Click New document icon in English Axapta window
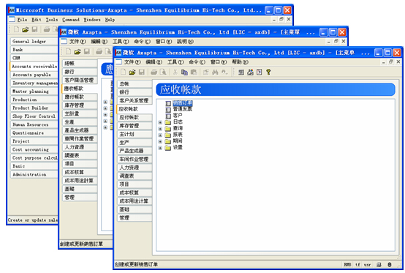The height and width of the screenshot is (273, 405). click(16, 30)
